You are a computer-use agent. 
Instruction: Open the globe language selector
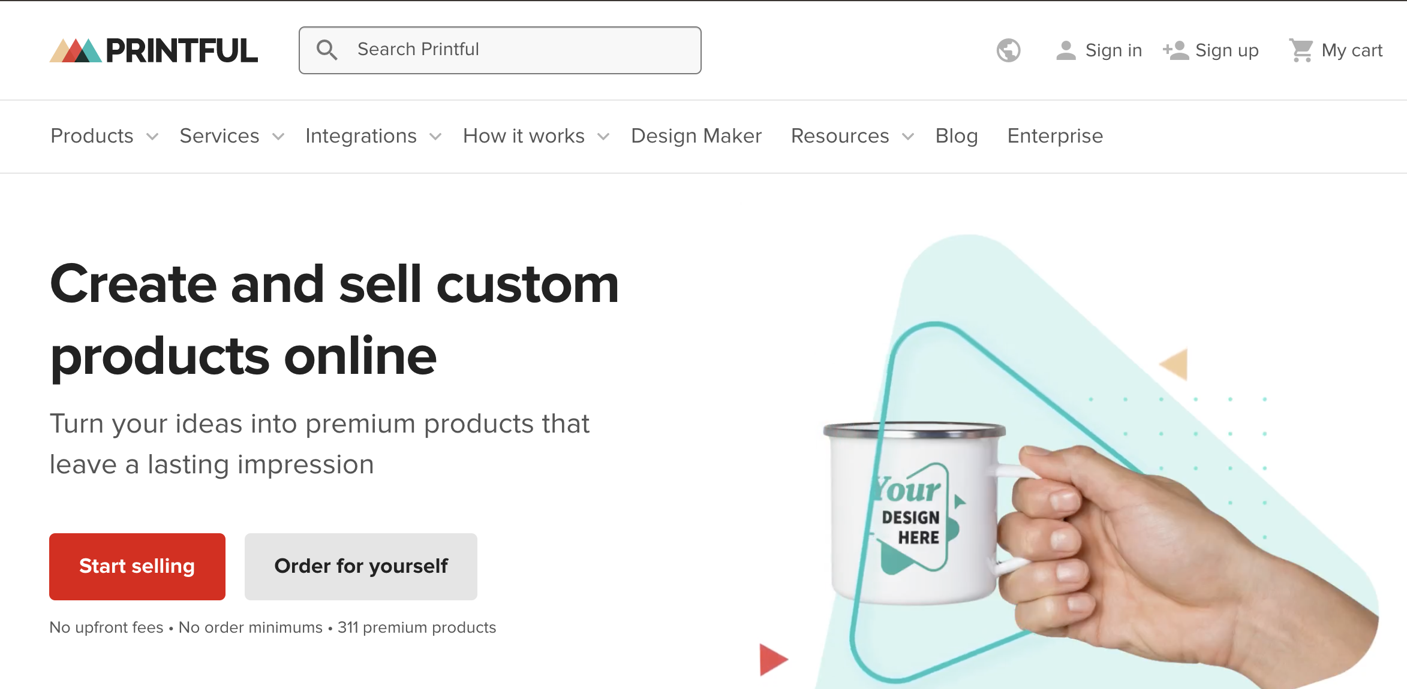coord(1008,50)
